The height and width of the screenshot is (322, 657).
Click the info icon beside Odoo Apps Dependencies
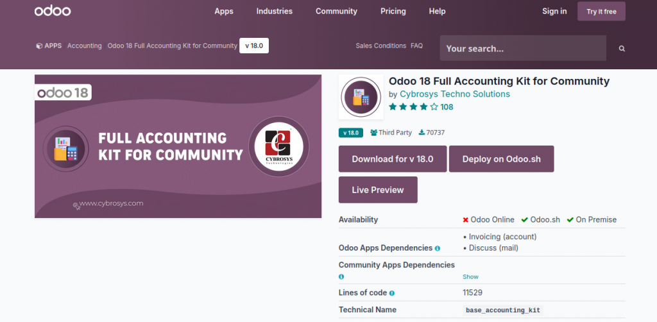[438, 248]
